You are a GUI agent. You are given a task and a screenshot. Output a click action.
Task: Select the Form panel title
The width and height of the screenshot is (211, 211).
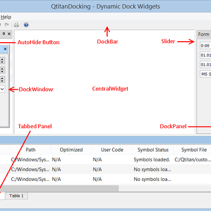(x=204, y=34)
